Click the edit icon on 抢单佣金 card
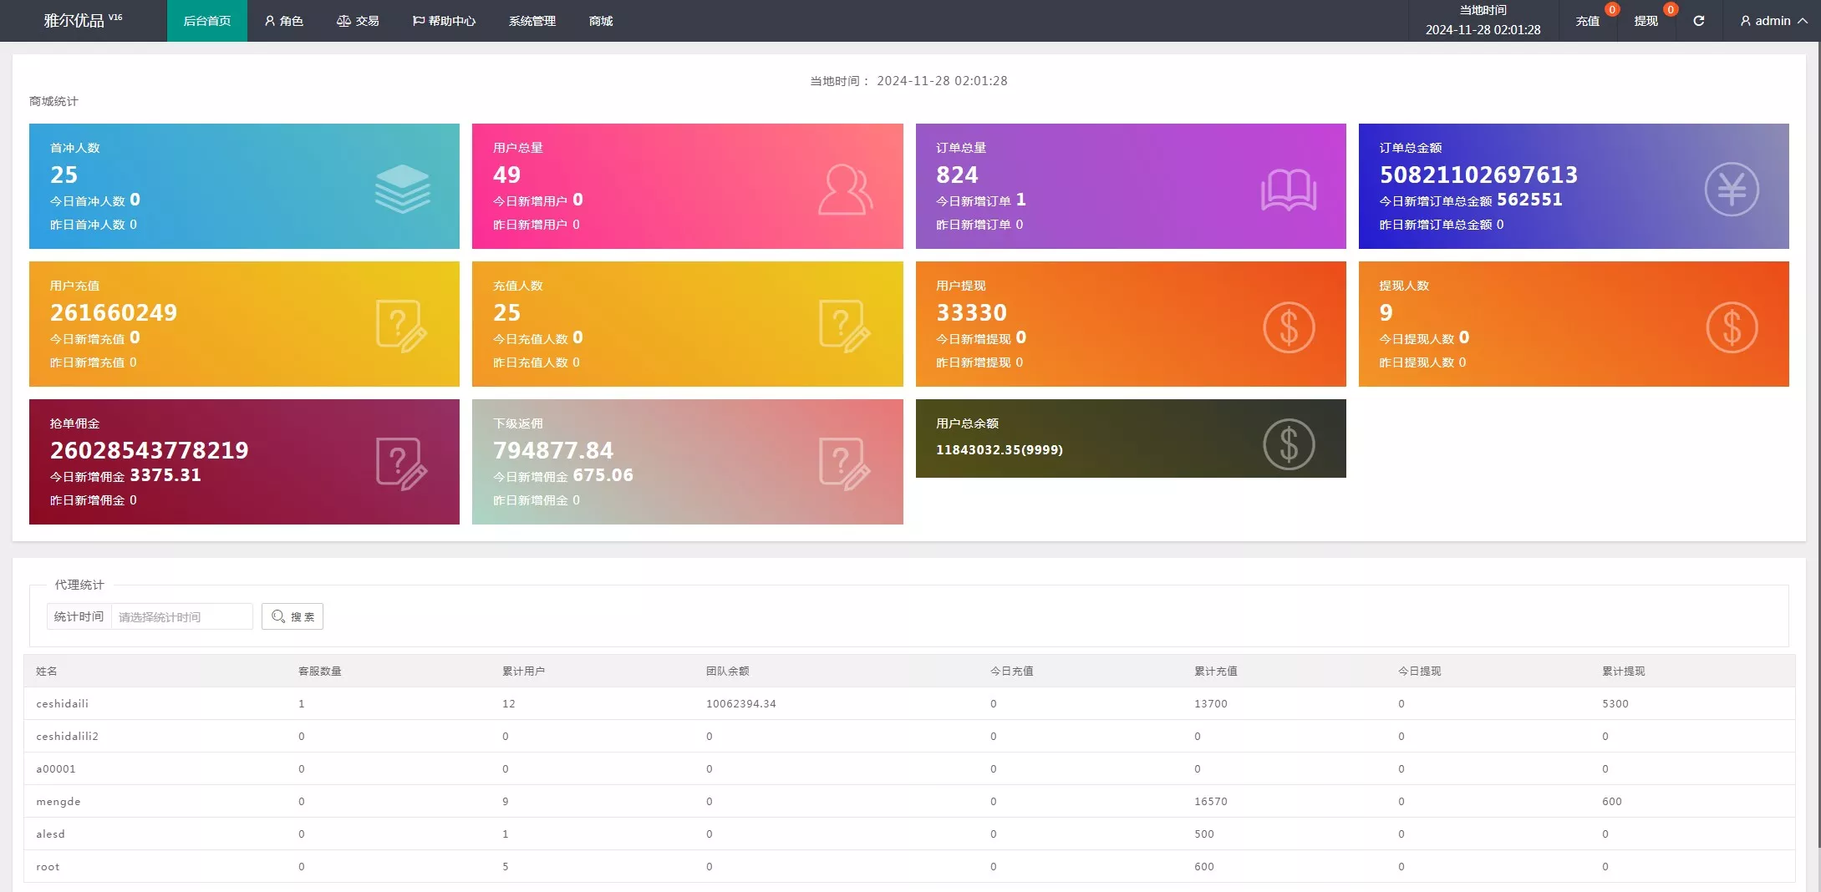 tap(401, 464)
